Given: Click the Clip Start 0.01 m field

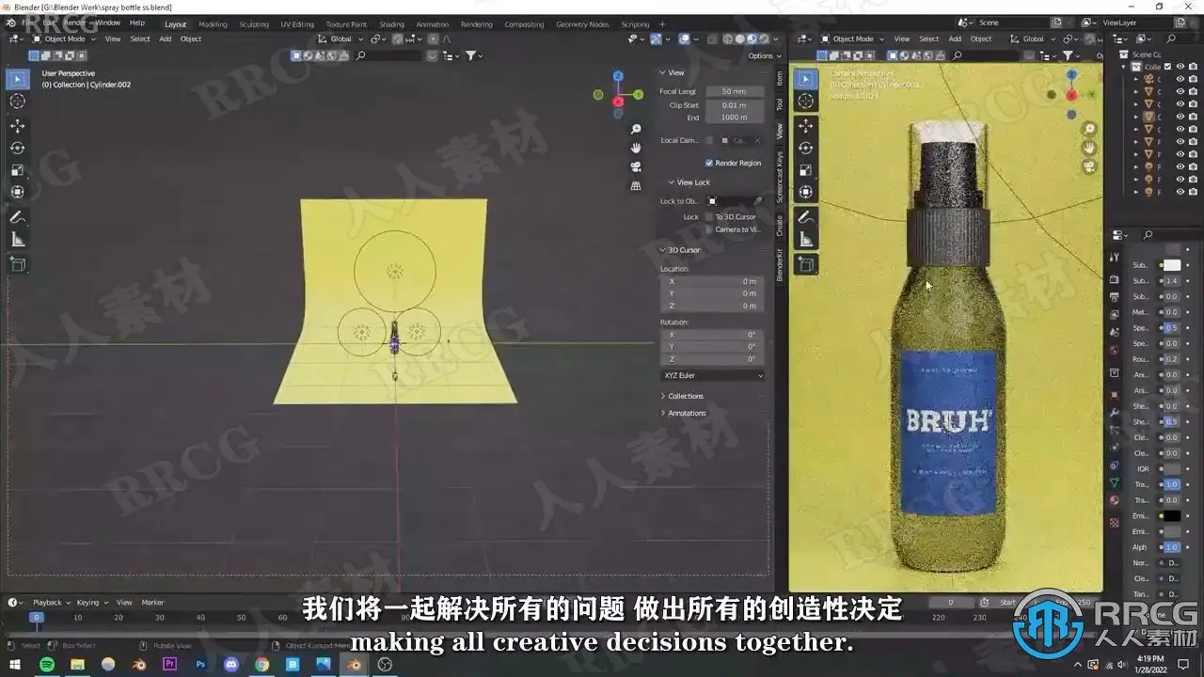Looking at the screenshot, I should coord(735,105).
